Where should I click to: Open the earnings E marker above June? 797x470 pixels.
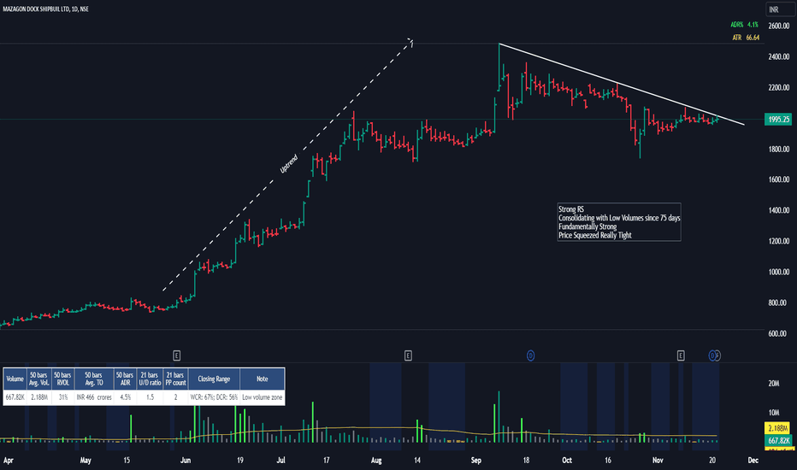pos(176,355)
